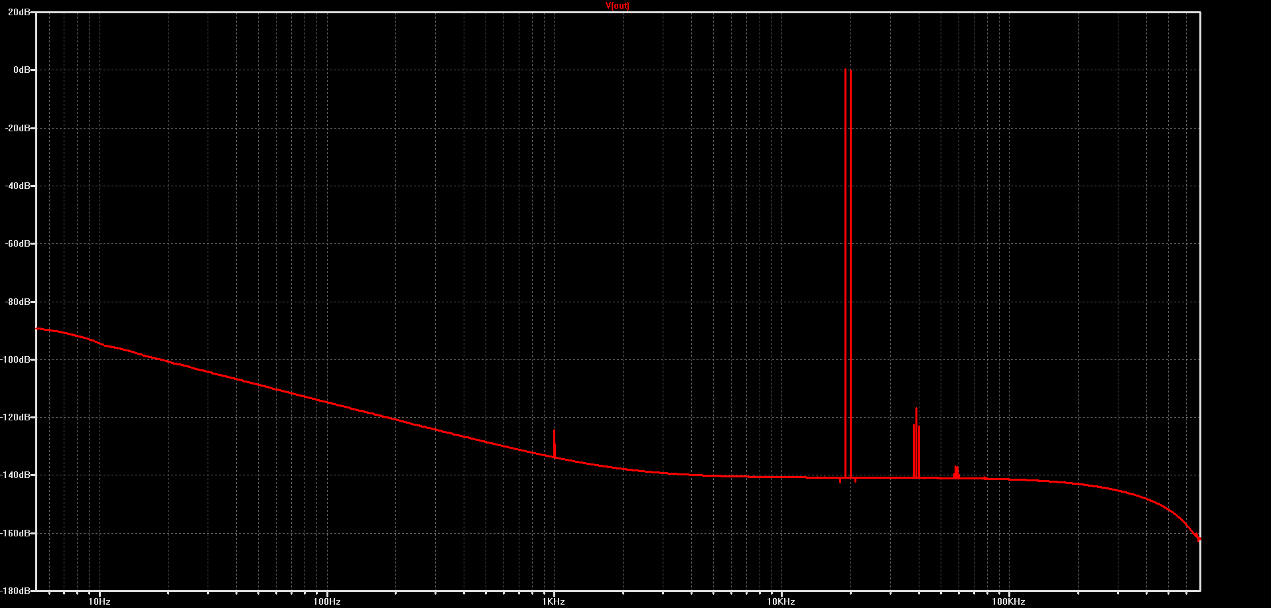Pick the 10KHz frequency axis label
Screen dimensions: 1271x608
(781, 601)
